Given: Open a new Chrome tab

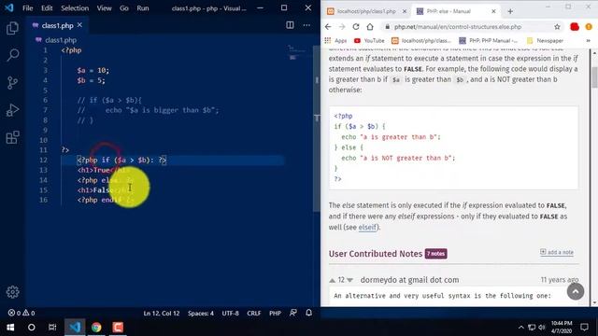Looking at the screenshot, I should pyautogui.click(x=510, y=11).
